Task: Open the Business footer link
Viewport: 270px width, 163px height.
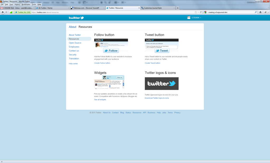Action: pos(151,113)
